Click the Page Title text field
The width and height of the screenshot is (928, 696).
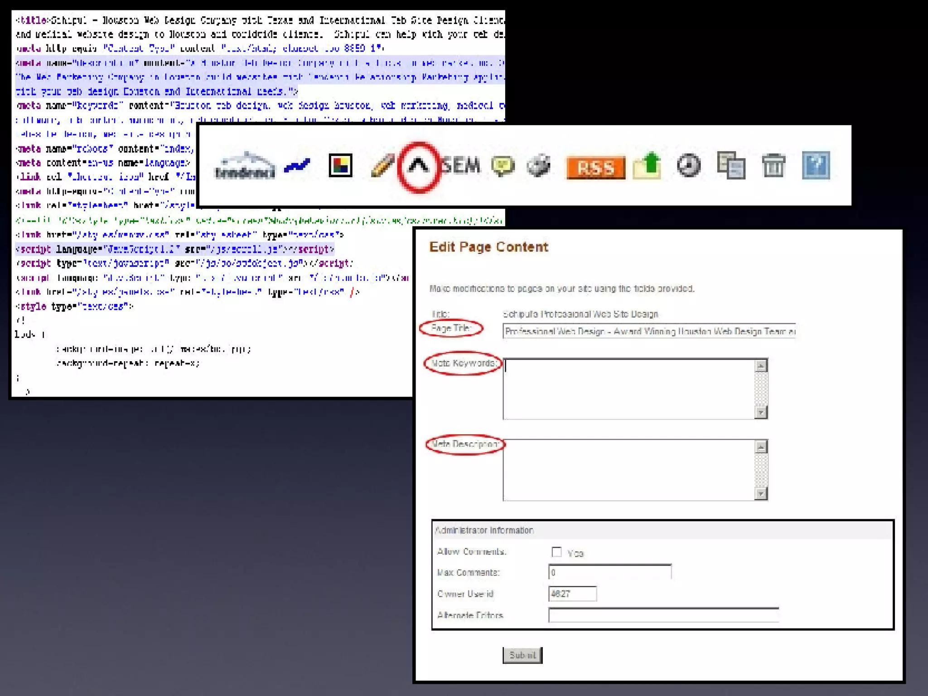(x=648, y=331)
